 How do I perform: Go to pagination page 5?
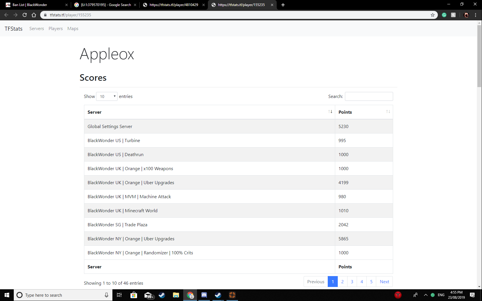click(371, 282)
